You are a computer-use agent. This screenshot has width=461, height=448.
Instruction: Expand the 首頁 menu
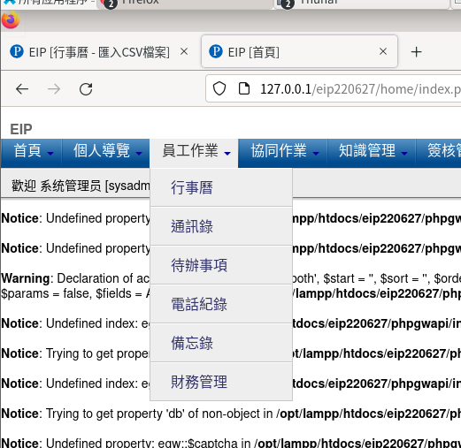(x=32, y=153)
